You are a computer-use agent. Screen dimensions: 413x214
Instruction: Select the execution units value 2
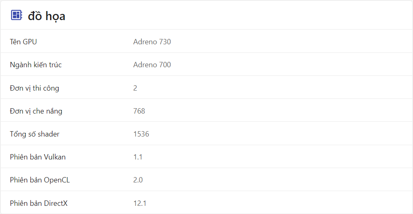pos(135,88)
